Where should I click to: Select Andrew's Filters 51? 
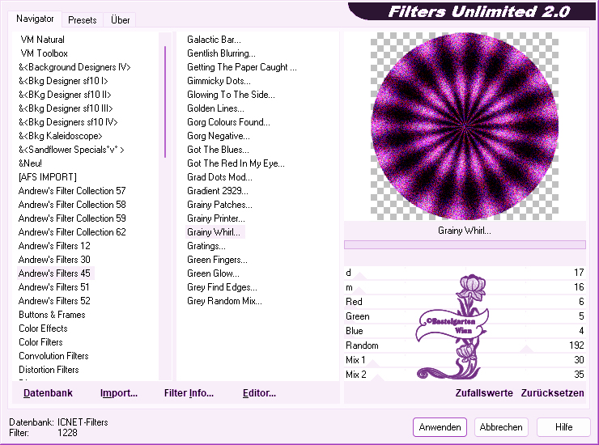pyautogui.click(x=53, y=287)
